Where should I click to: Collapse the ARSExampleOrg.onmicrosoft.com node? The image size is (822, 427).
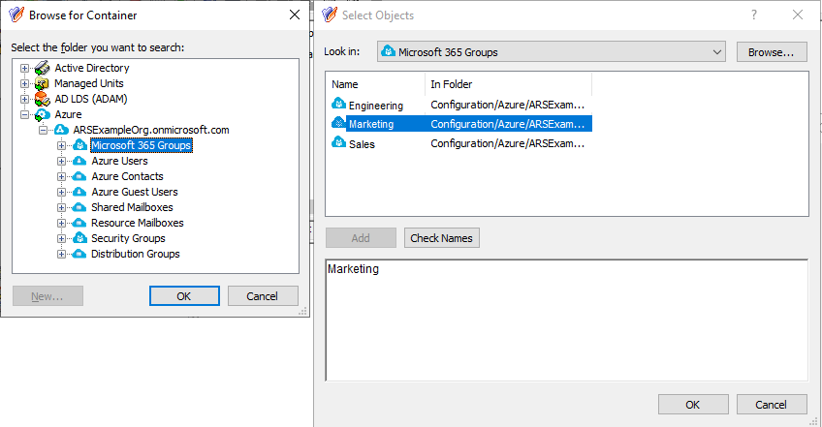[x=43, y=130]
